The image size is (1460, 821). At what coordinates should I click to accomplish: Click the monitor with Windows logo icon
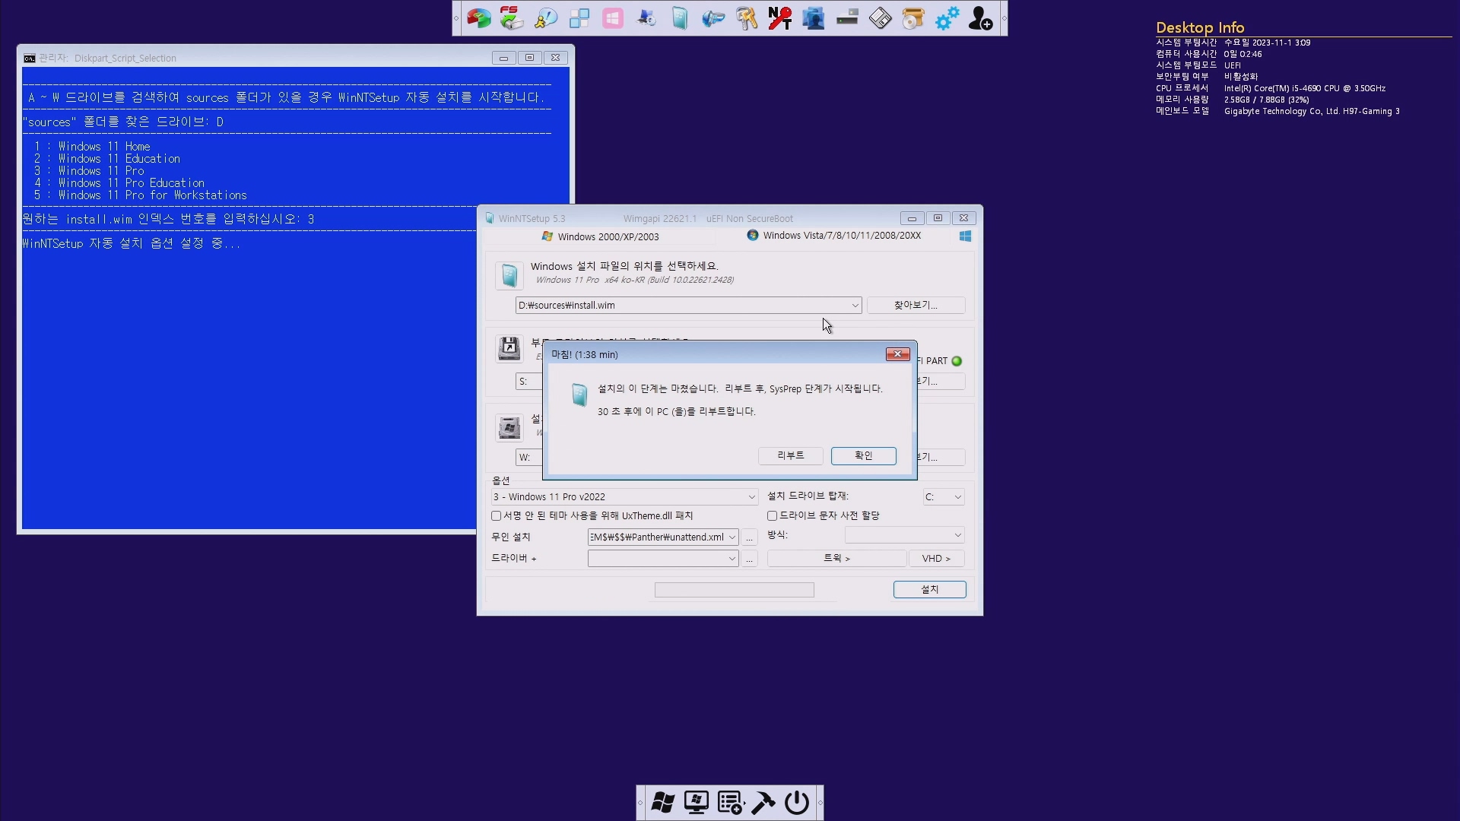tap(696, 803)
